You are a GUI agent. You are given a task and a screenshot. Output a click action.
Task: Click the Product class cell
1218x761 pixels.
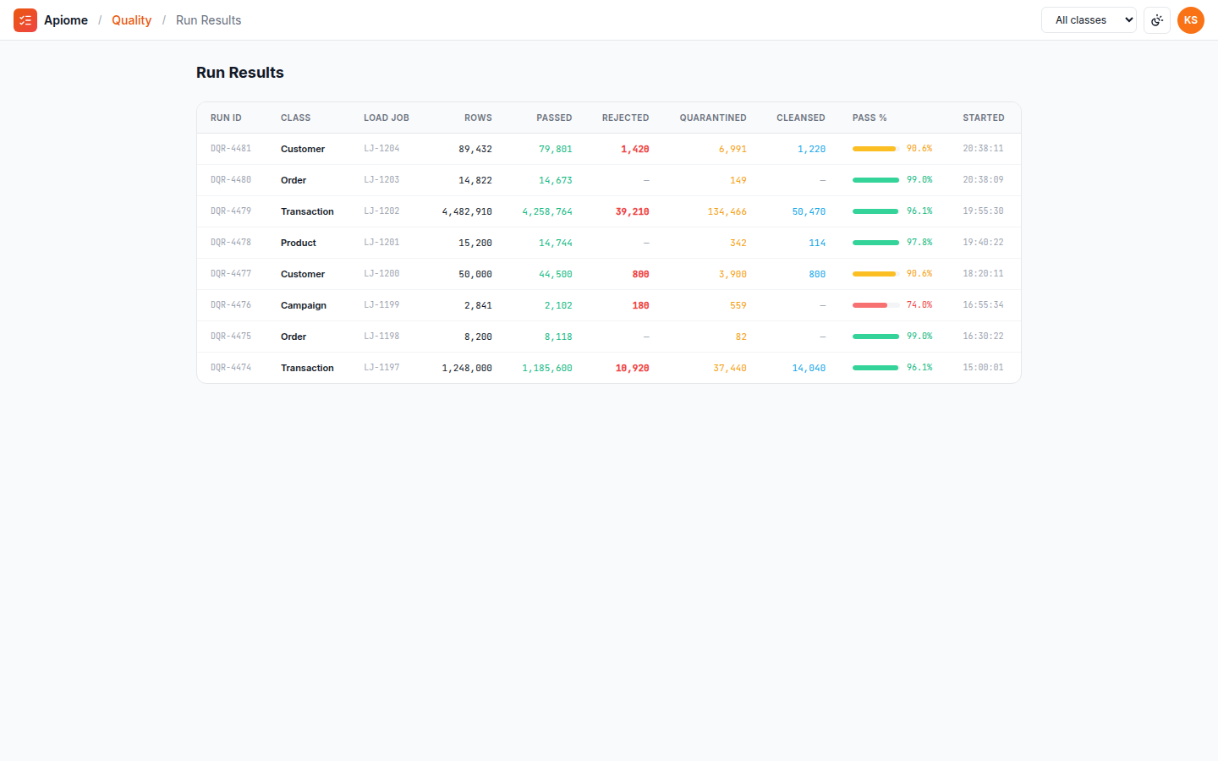pos(299,243)
